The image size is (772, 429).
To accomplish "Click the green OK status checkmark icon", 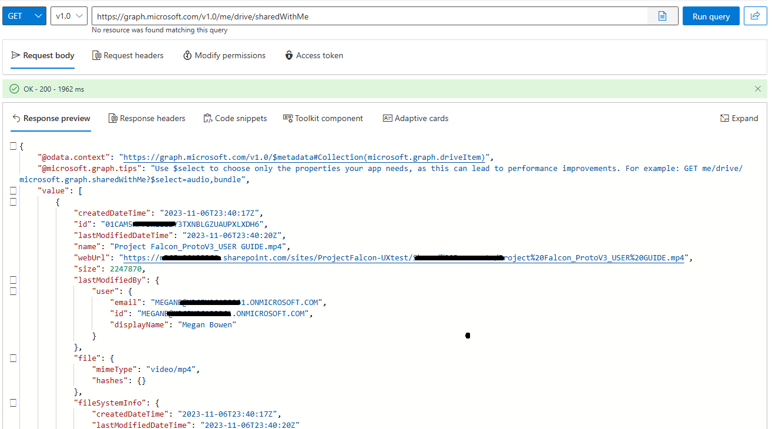I will click(15, 89).
